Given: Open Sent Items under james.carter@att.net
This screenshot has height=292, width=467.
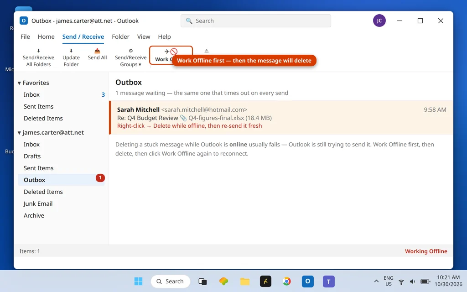Looking at the screenshot, I should (x=61, y=168).
